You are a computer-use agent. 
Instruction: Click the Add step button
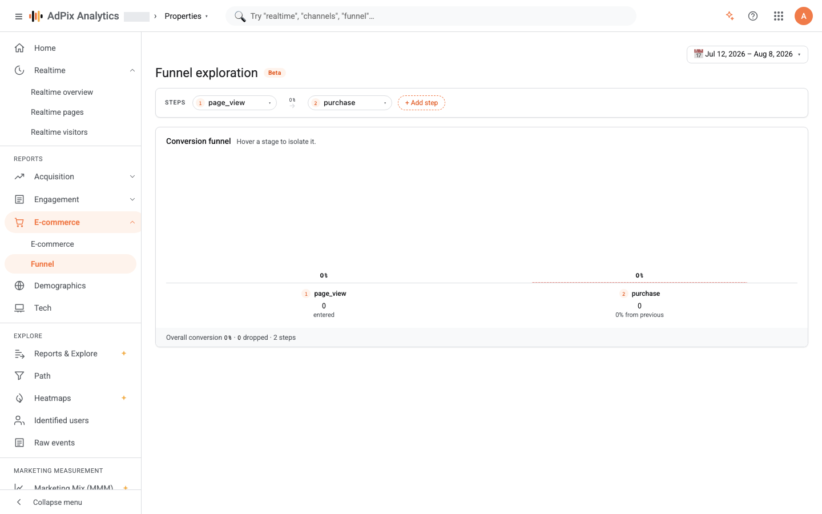tap(421, 103)
